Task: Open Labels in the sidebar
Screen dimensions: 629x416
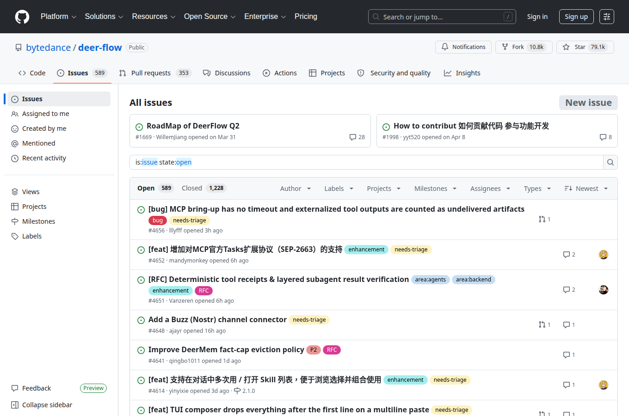Action: pyautogui.click(x=59, y=236)
